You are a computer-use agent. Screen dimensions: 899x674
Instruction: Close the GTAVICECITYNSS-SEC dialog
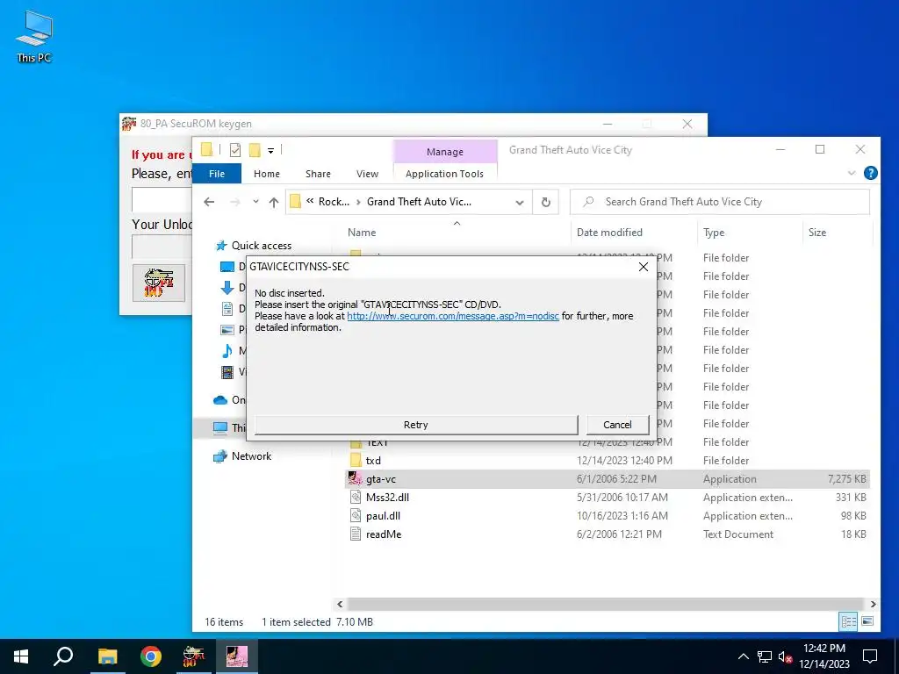click(x=644, y=267)
